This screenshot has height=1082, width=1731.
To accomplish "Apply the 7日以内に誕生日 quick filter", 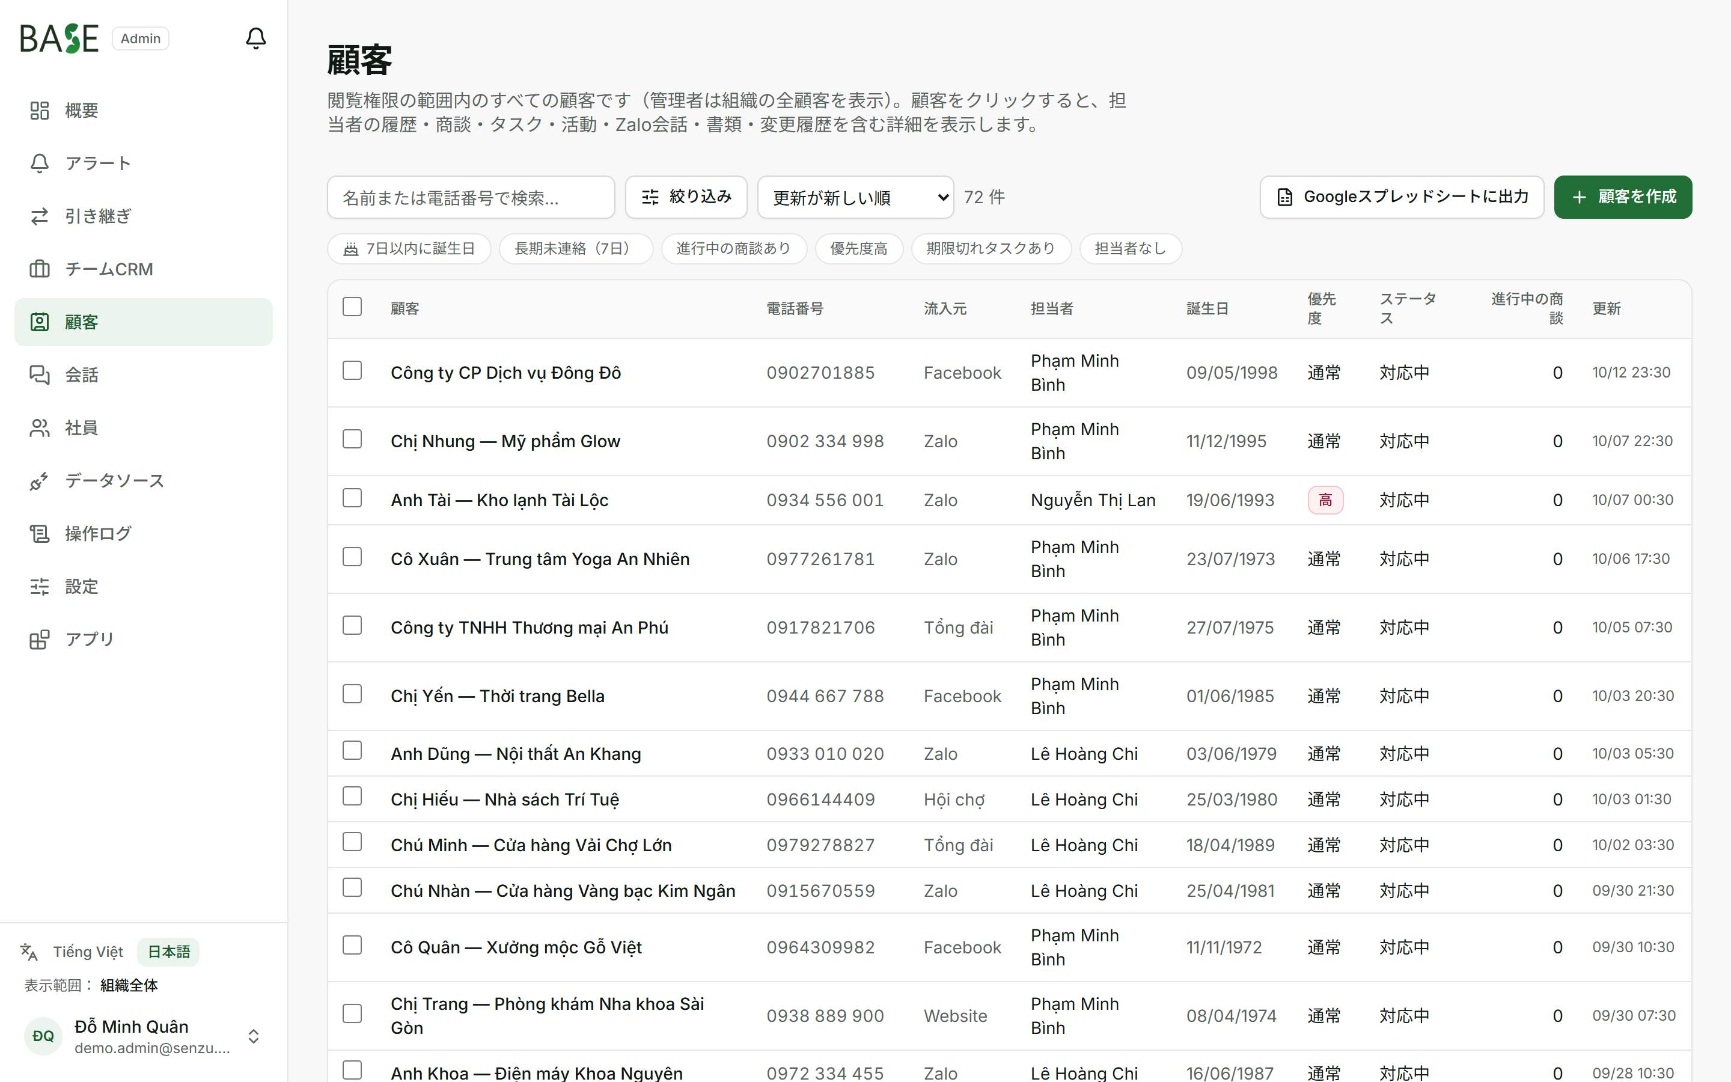I will [x=409, y=249].
